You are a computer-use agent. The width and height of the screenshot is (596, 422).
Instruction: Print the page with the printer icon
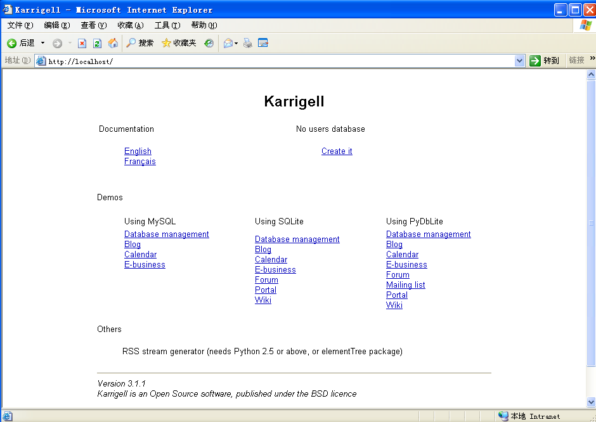[248, 43]
